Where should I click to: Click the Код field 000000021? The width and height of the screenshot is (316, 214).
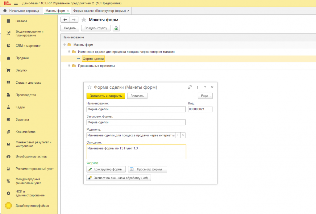(x=200, y=109)
